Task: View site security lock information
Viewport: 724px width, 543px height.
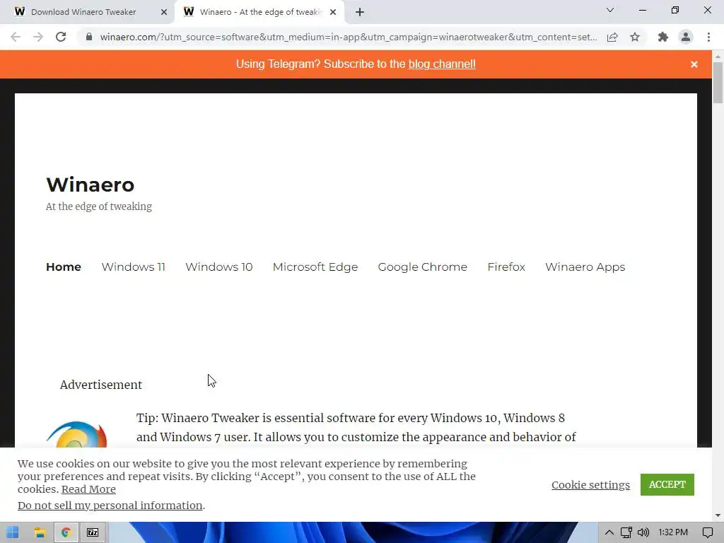Action: [x=89, y=37]
